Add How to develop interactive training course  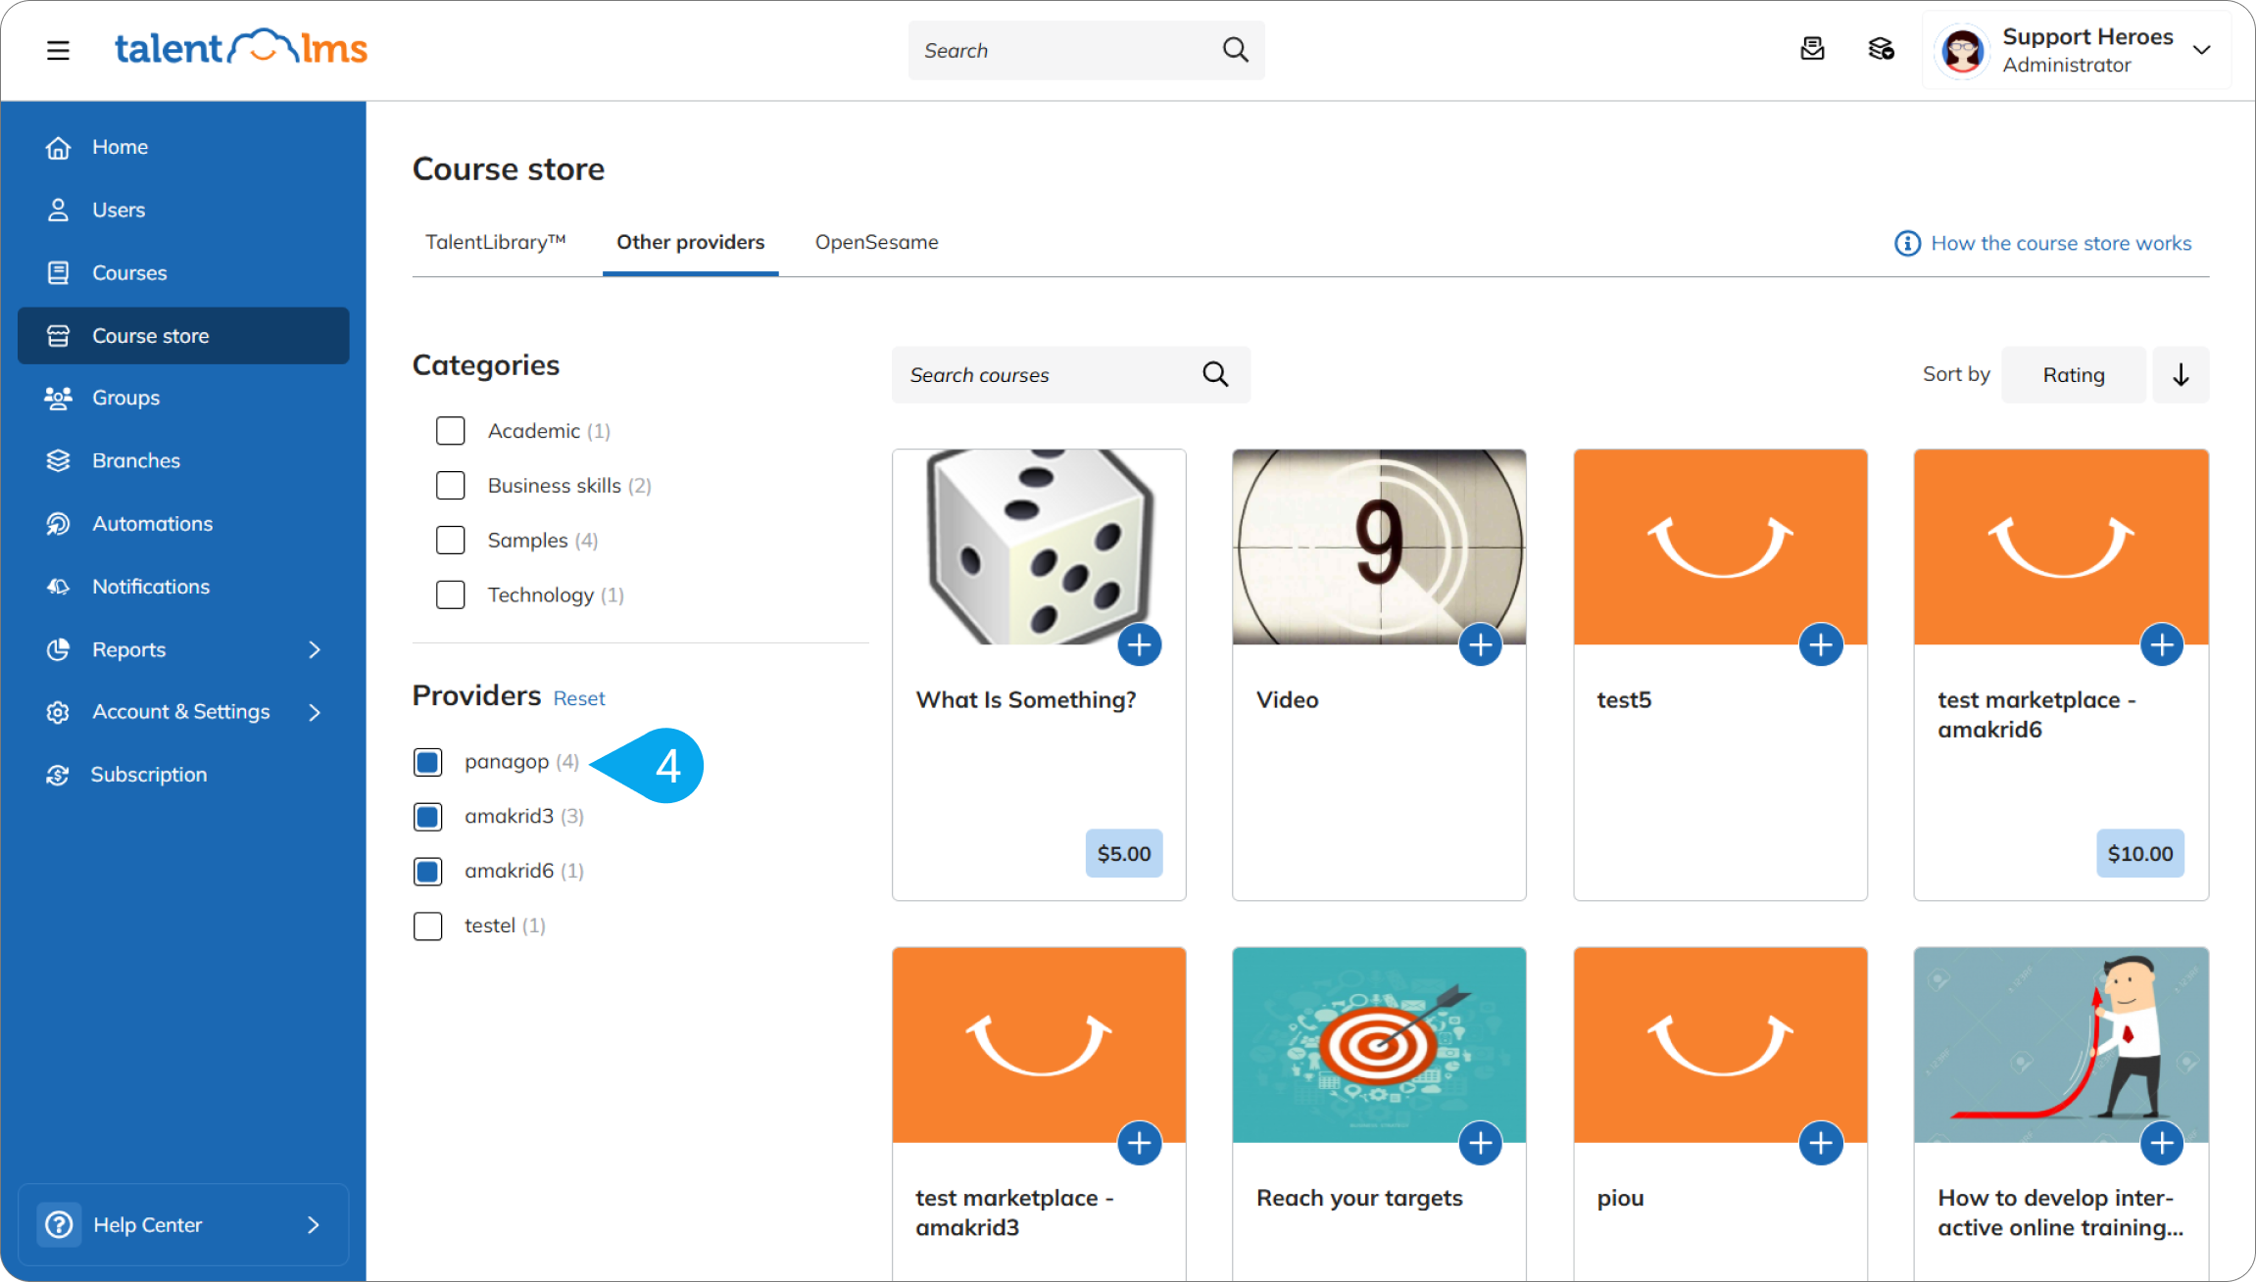click(x=2162, y=1143)
